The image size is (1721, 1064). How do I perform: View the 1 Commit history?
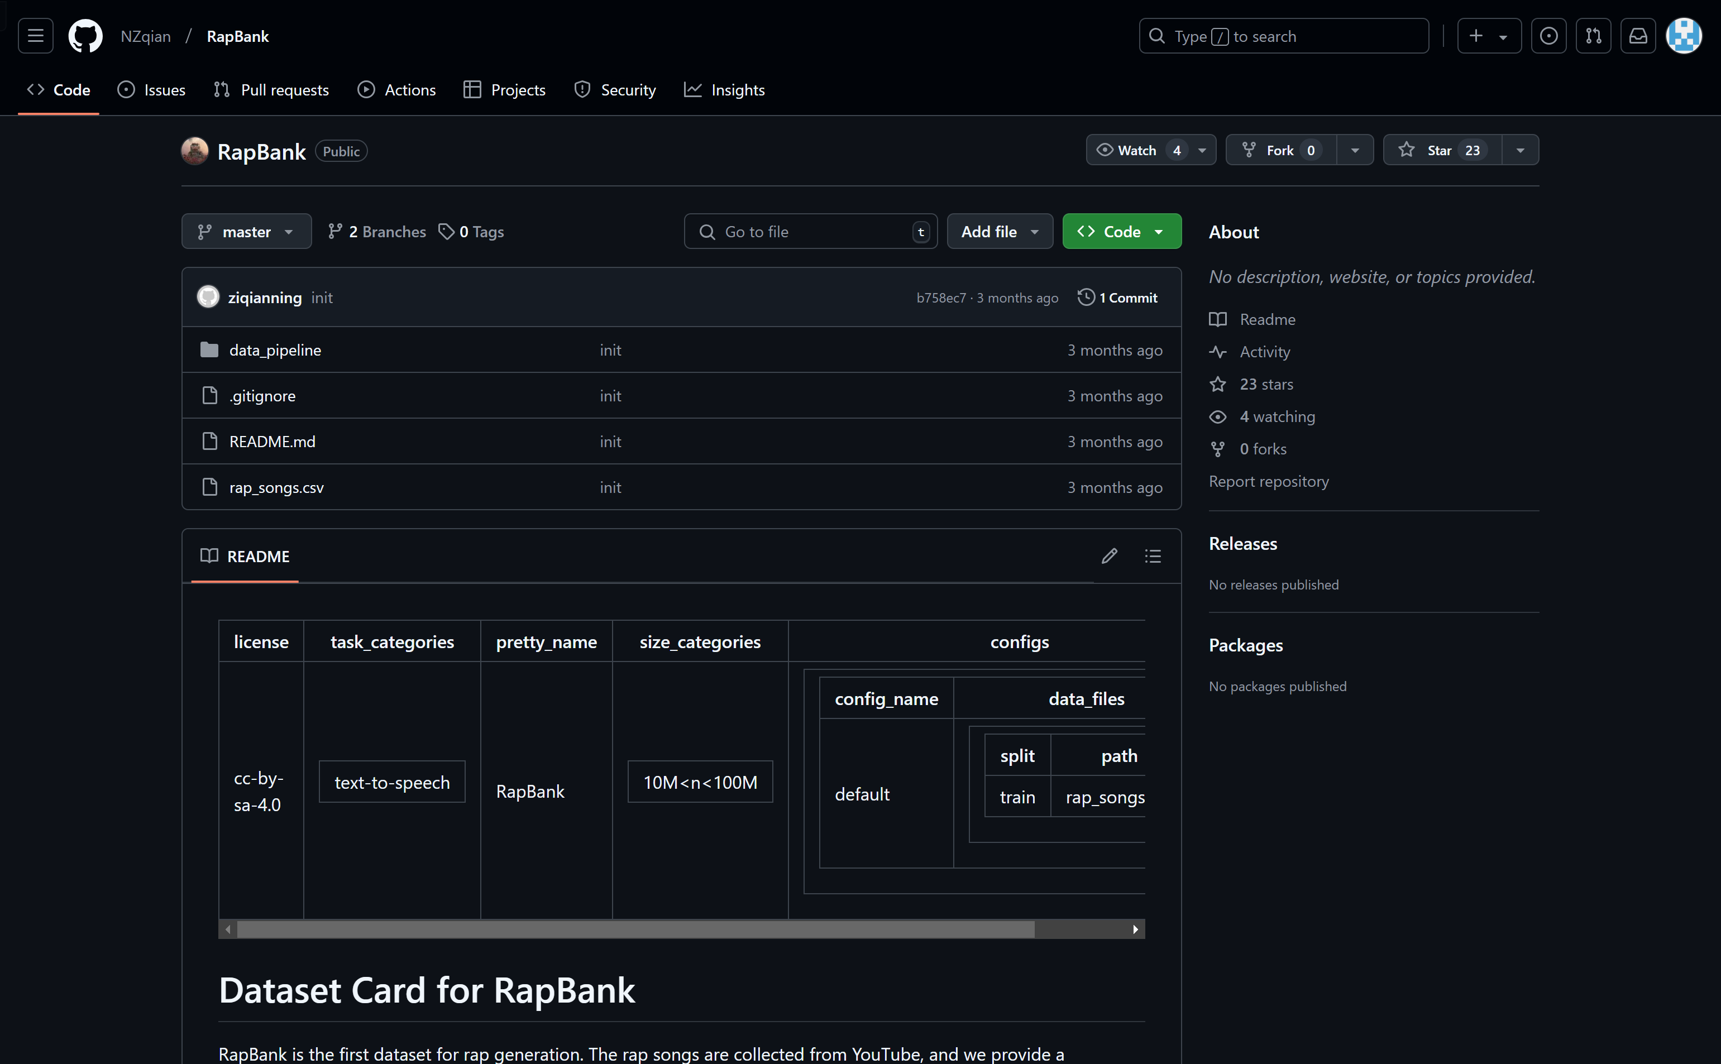coord(1118,297)
